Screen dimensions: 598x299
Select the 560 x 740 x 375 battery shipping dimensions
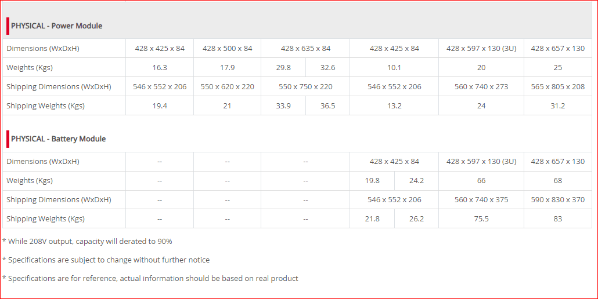click(481, 200)
